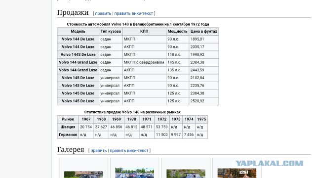Select the 'Мощность' column header
316x178 pixels.
point(177,31)
